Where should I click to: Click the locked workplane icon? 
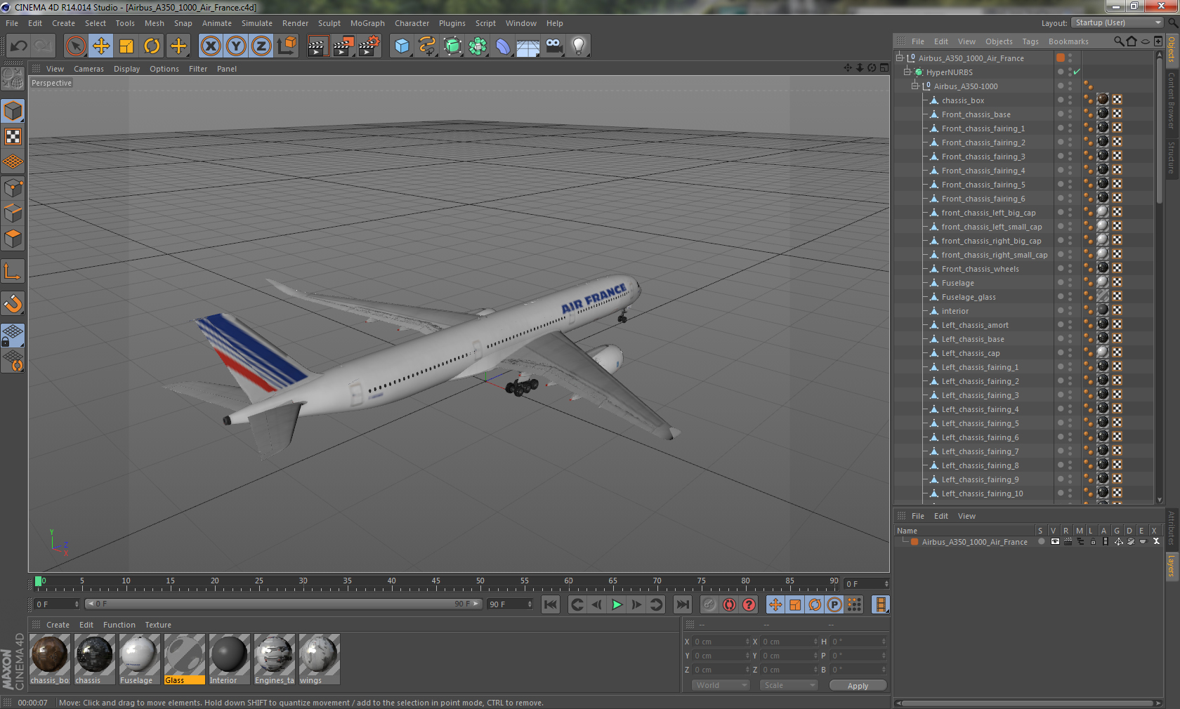pos(13,335)
